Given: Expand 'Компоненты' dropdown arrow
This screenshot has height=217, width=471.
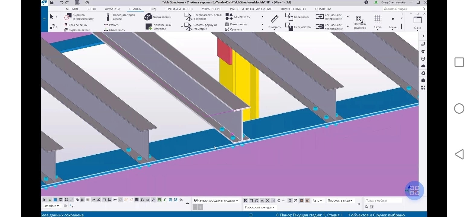Looking at the screenshot, I should (262, 17).
